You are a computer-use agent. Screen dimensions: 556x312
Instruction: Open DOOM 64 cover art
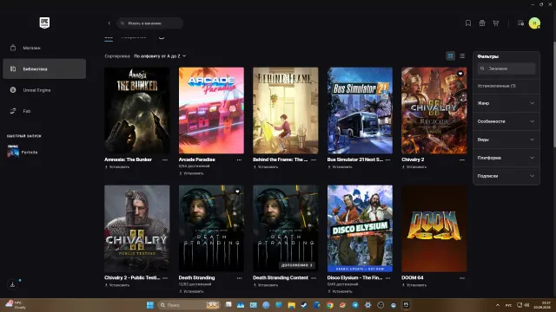[434, 229]
